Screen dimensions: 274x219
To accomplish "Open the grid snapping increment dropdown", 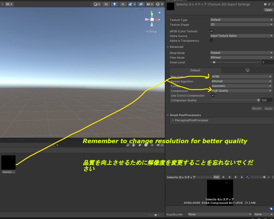I will tap(9, 4).
